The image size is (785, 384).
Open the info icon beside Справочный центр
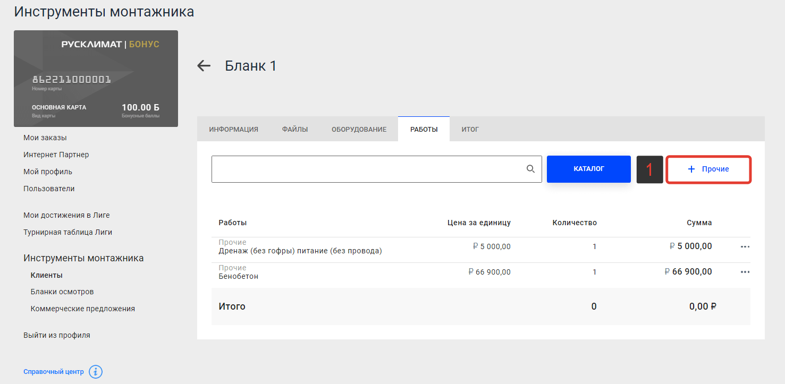[96, 372]
